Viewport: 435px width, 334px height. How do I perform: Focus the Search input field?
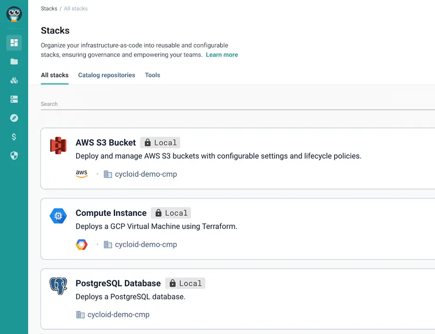[x=235, y=104]
